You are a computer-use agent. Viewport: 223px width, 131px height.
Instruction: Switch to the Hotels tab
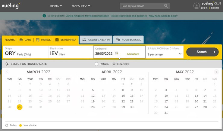click(43, 40)
